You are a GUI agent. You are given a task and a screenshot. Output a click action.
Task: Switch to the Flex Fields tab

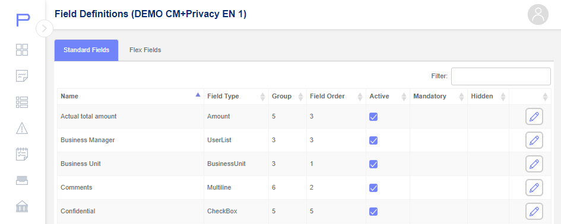145,50
